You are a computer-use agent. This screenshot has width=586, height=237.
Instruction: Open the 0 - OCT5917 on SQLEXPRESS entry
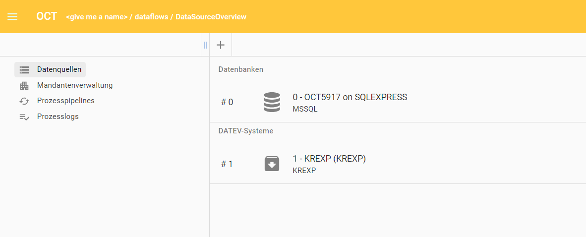click(350, 97)
